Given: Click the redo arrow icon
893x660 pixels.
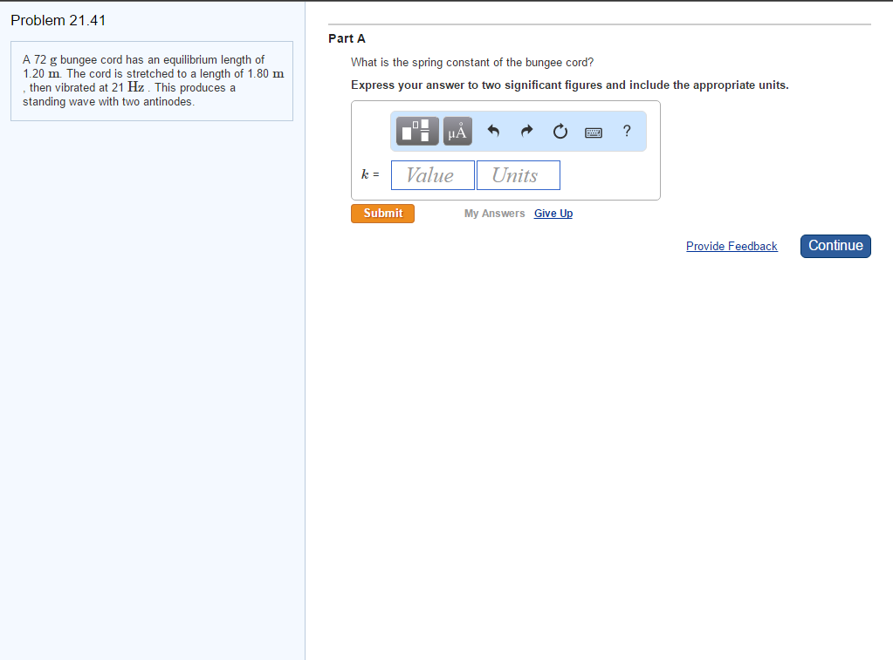Looking at the screenshot, I should [526, 132].
